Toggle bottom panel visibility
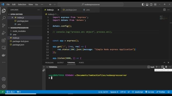 coord(147,5)
